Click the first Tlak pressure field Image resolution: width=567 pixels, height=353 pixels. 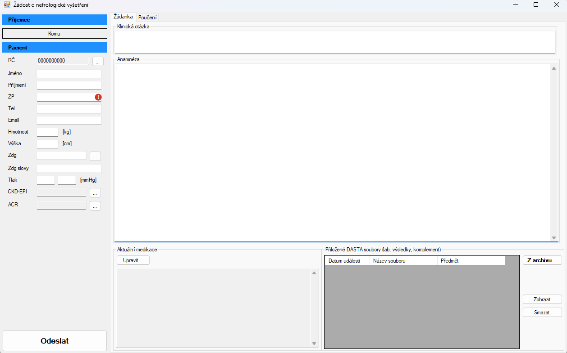point(46,180)
